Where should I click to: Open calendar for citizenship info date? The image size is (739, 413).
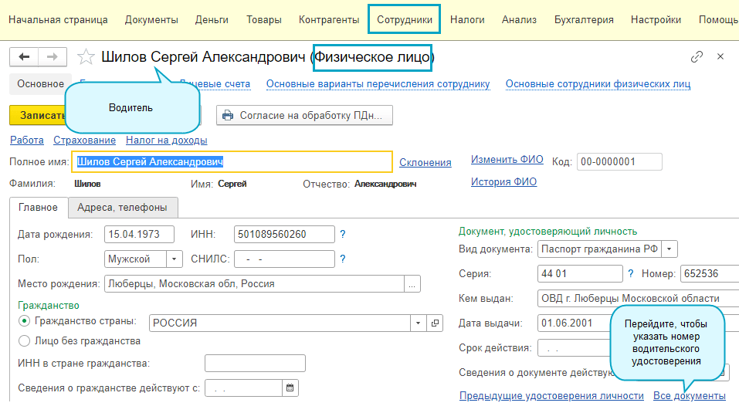[x=290, y=388]
